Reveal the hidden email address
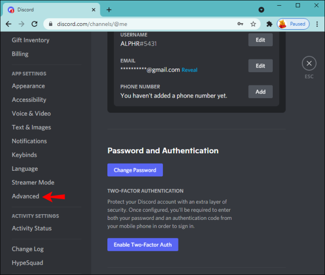The image size is (325, 275). [189, 70]
